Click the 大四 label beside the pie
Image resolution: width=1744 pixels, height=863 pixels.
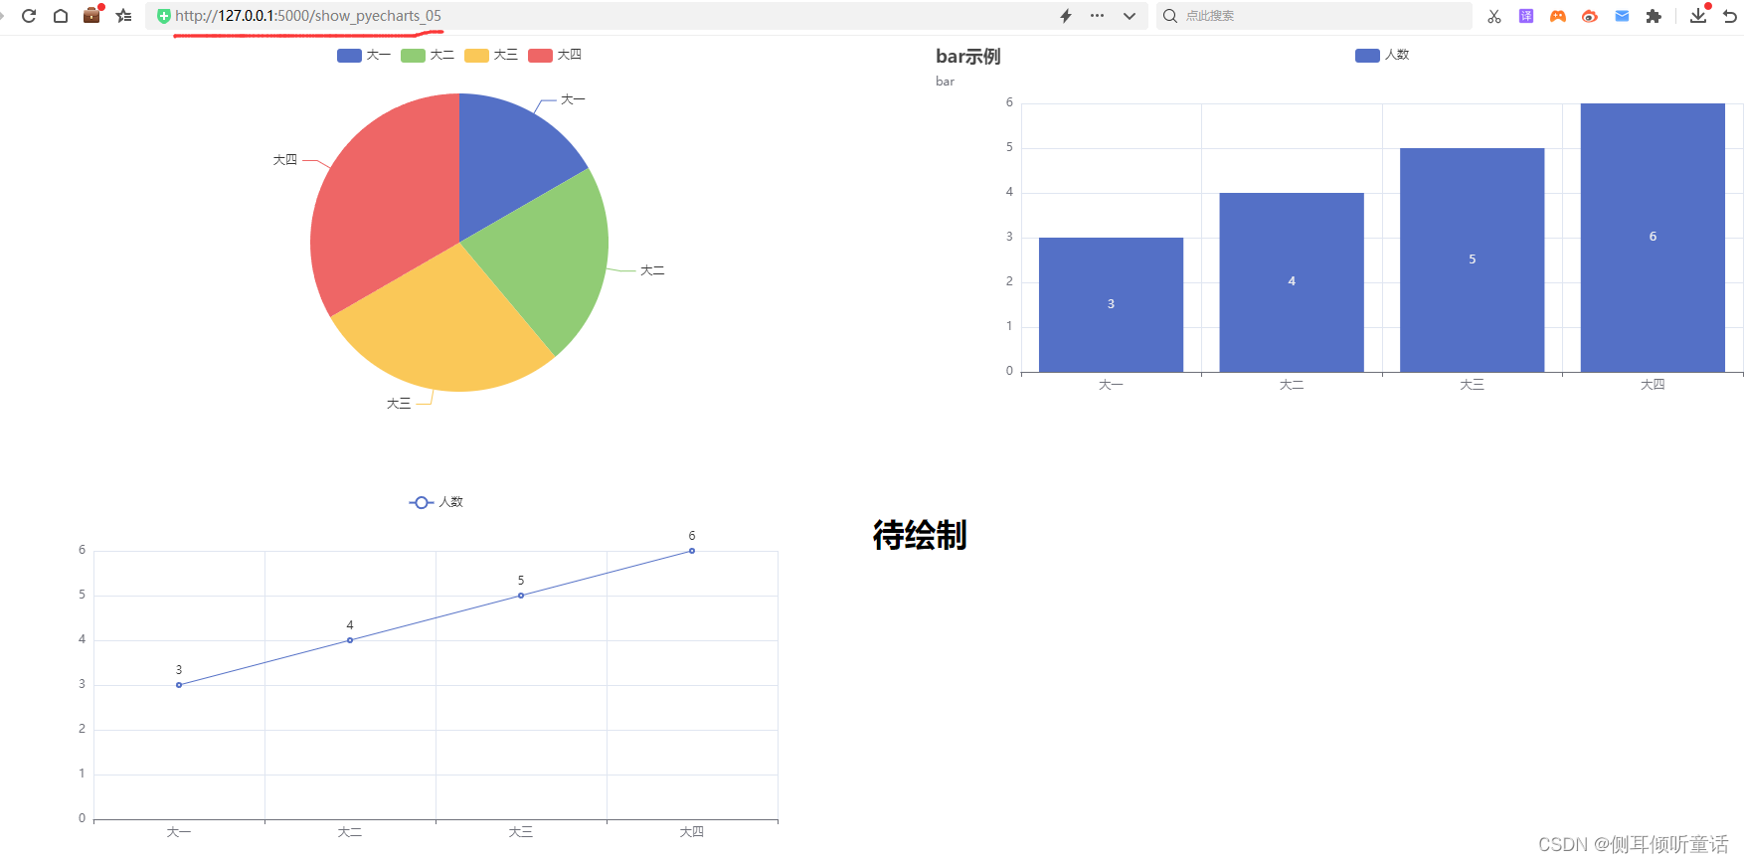(285, 160)
